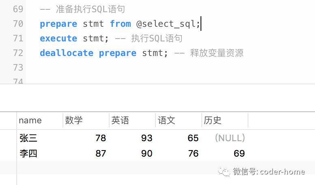
Task: Select 李四's history score 69
Action: (x=239, y=153)
